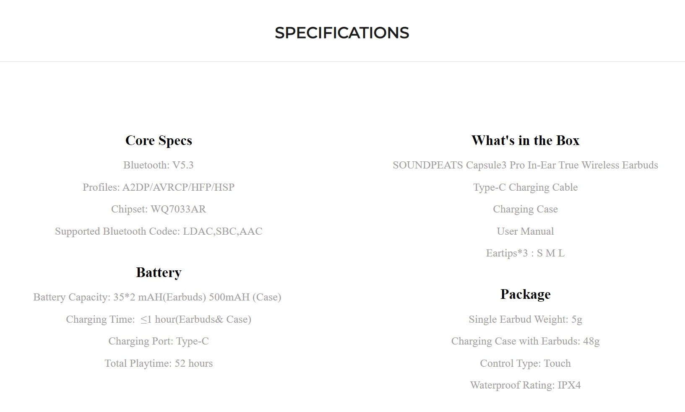Click the Waterproof Rating: IPX4 line

526,385
